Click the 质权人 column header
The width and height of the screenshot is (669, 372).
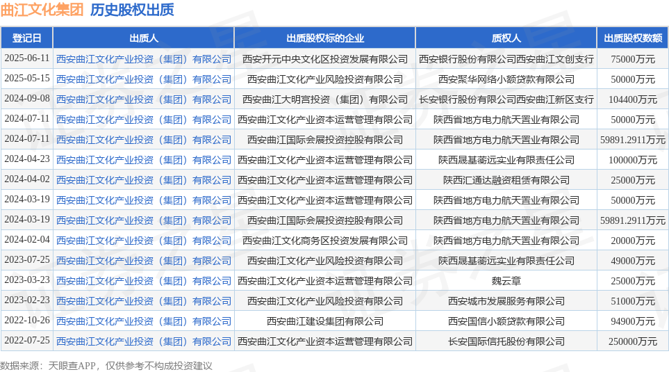506,38
